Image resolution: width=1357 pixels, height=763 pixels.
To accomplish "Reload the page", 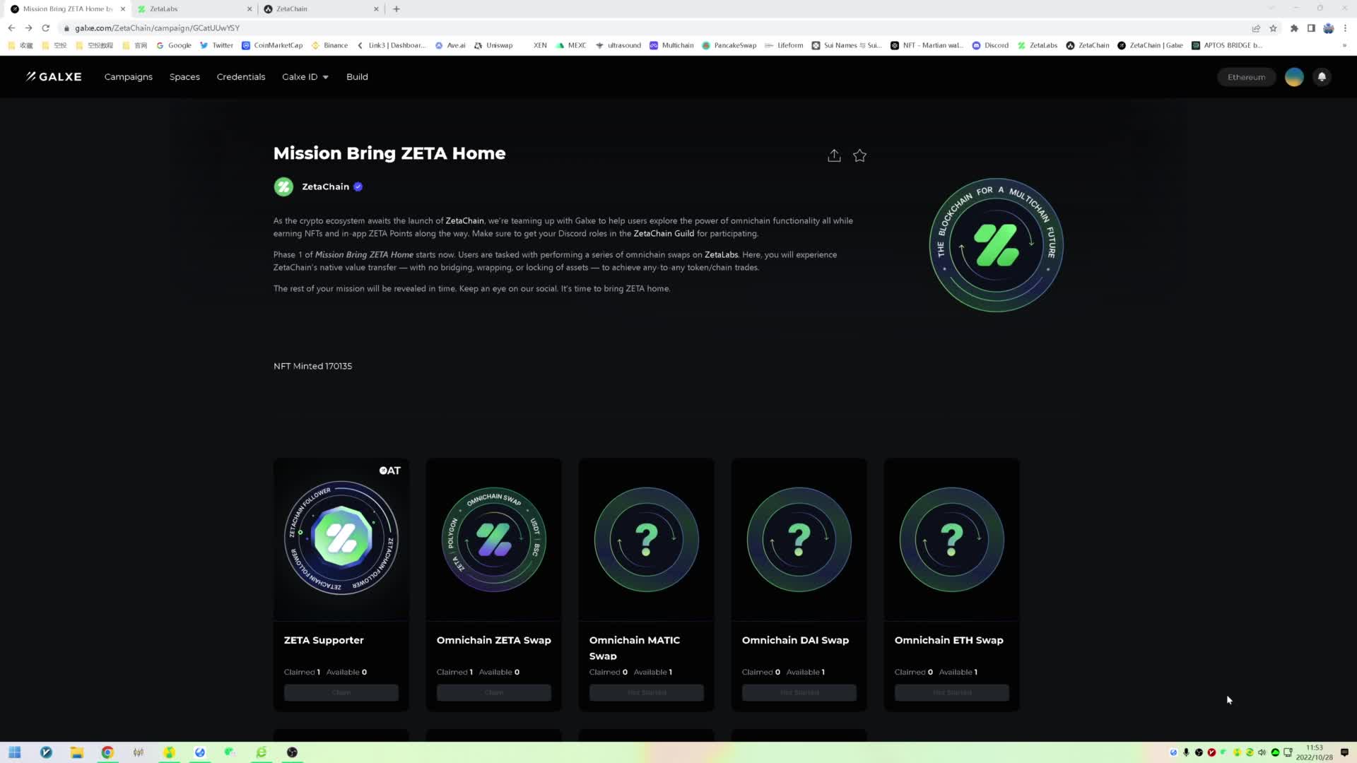I will click(46, 28).
